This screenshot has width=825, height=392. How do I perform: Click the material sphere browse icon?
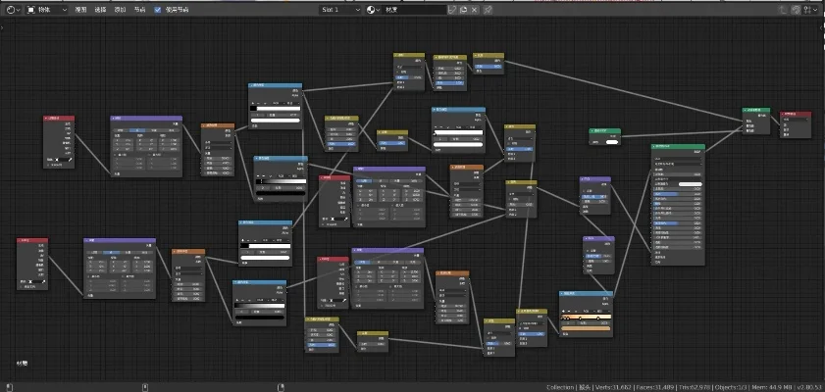point(373,10)
